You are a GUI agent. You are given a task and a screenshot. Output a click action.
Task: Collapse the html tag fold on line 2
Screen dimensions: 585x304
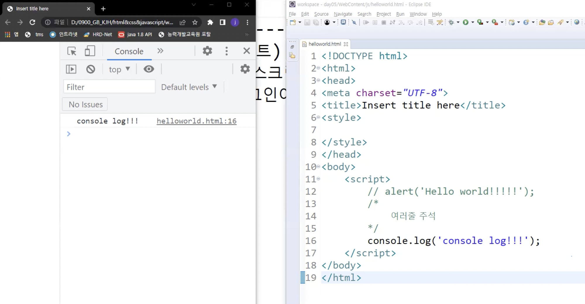[x=318, y=68]
